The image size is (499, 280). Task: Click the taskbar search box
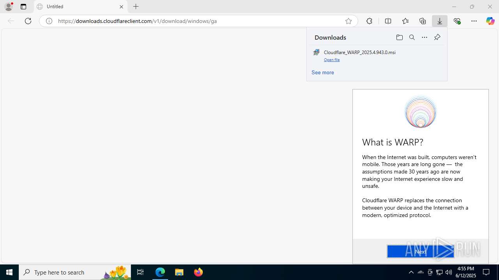click(75, 272)
